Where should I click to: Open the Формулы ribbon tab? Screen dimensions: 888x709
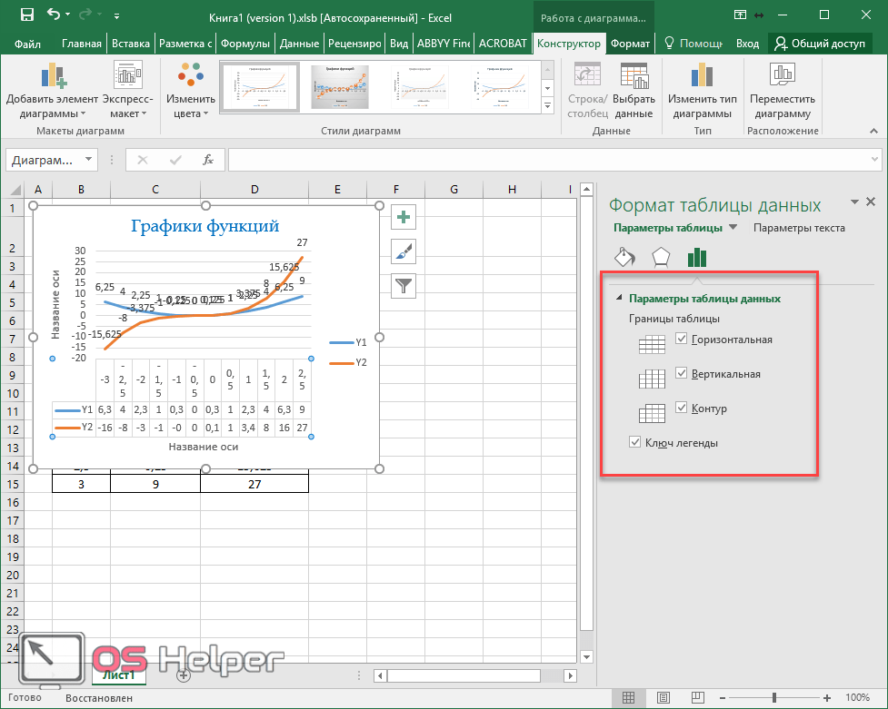point(246,44)
